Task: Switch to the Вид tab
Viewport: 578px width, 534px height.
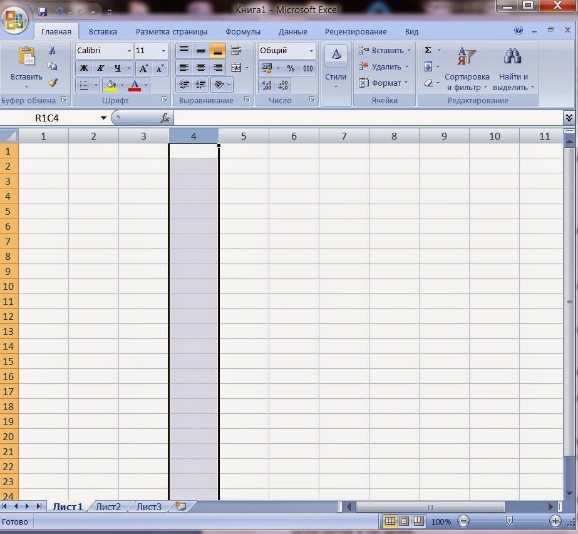Action: (x=411, y=32)
